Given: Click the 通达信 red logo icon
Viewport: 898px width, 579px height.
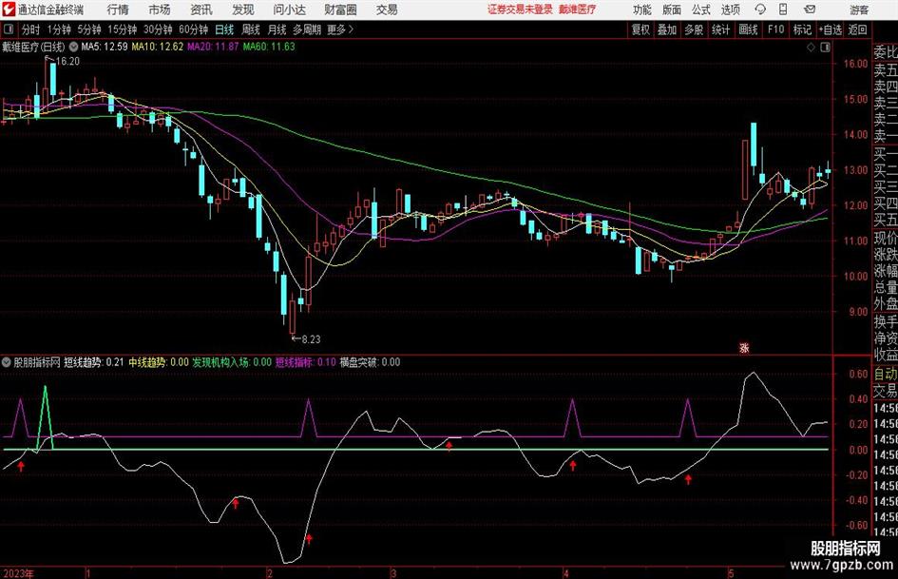Looking at the screenshot, I should [9, 10].
